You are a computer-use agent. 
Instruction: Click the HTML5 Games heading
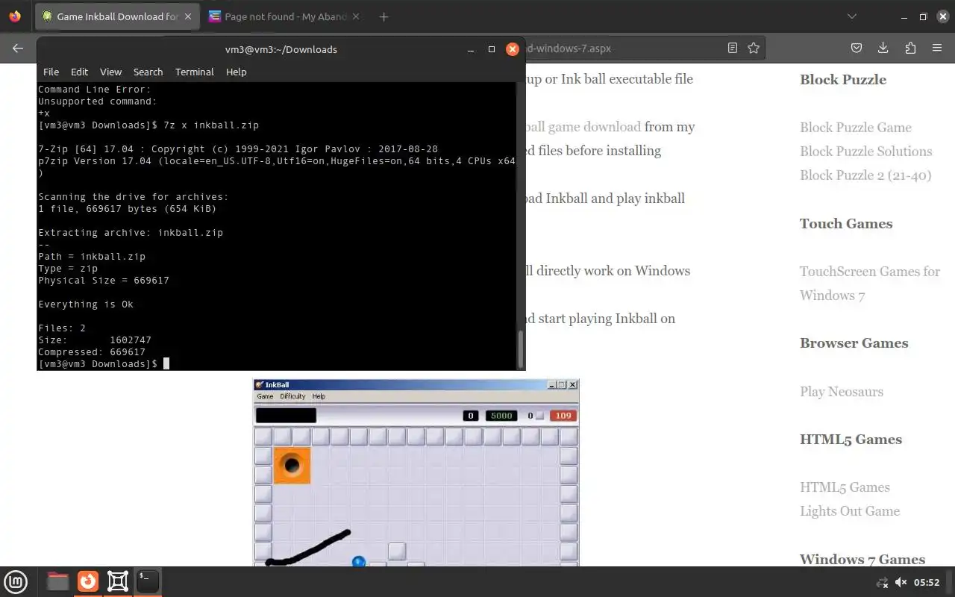851,440
